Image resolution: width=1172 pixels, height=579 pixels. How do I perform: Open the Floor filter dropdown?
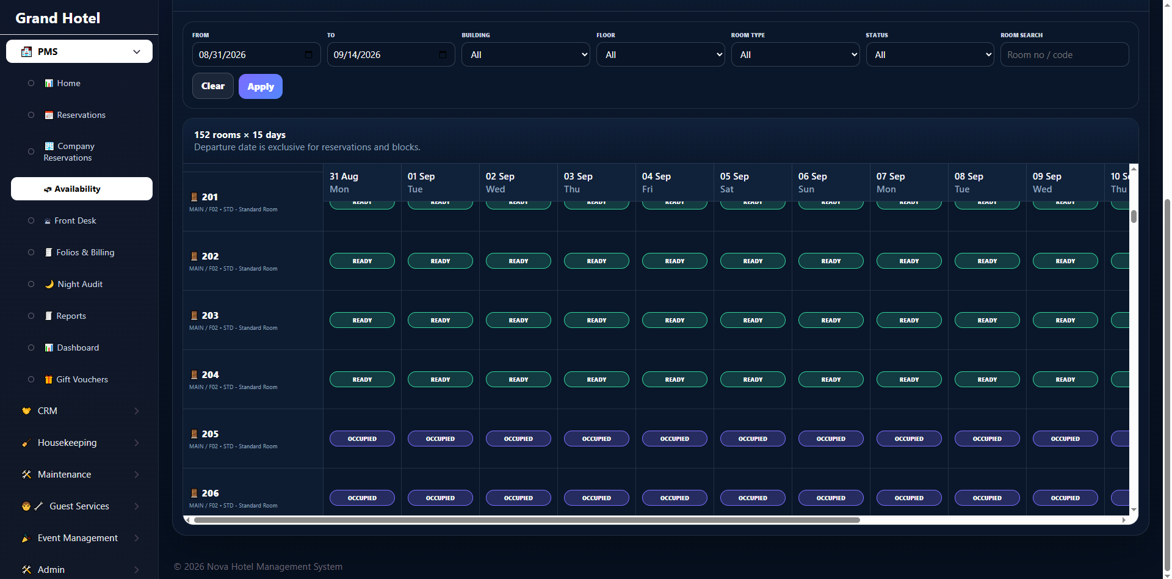coord(660,55)
